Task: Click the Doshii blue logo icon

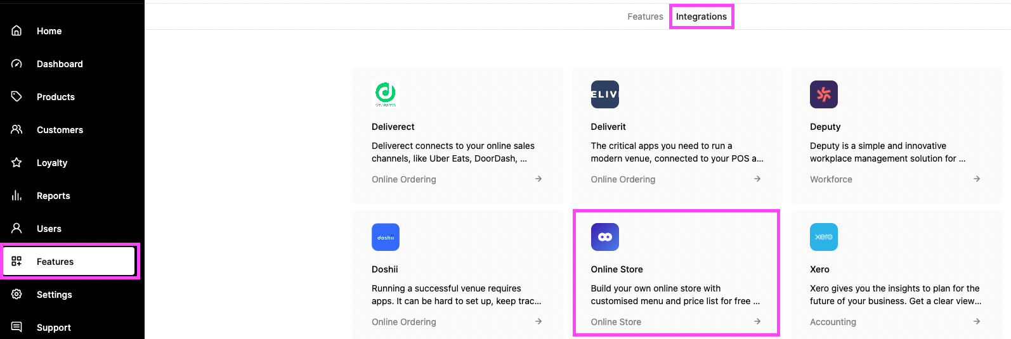Action: click(x=386, y=237)
